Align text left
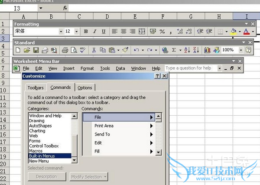 pyautogui.click(x=114, y=31)
